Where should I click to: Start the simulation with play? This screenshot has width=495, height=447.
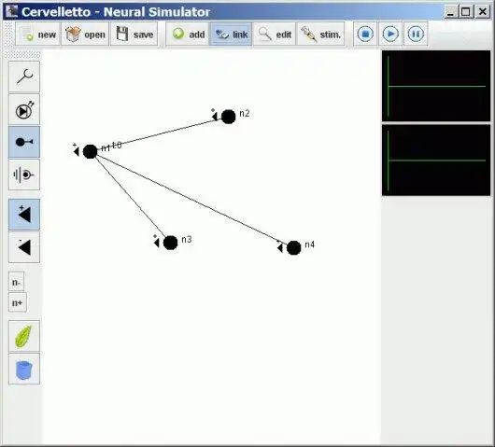[x=390, y=34]
